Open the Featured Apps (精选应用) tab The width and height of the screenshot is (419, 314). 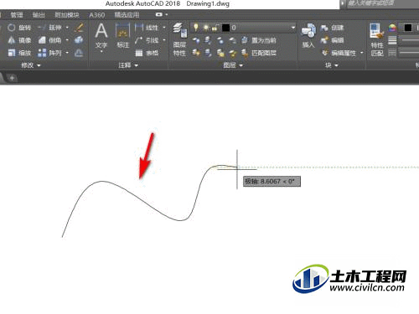click(127, 15)
